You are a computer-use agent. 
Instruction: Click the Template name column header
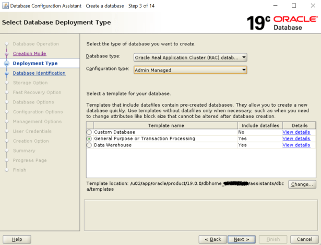[x=161, y=126]
